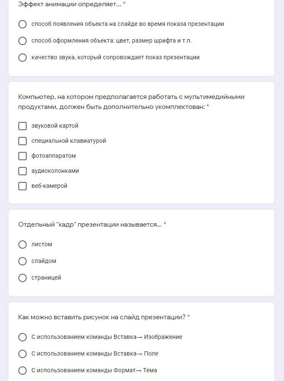Pick the 'страницей' radio button
This screenshot has height=381, width=284.
(23, 278)
